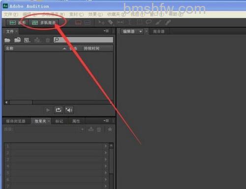Image resolution: width=246 pixels, height=189 pixels.
Task: Open the 效果(S) menu
Action: pyautogui.click(x=95, y=15)
